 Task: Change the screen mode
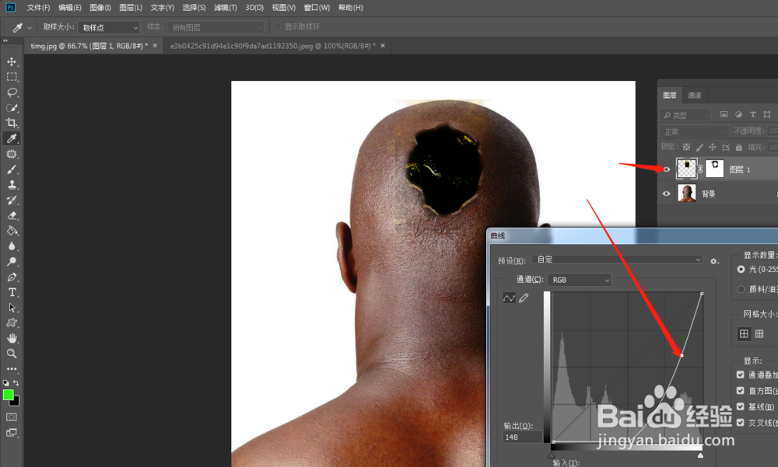[x=12, y=433]
